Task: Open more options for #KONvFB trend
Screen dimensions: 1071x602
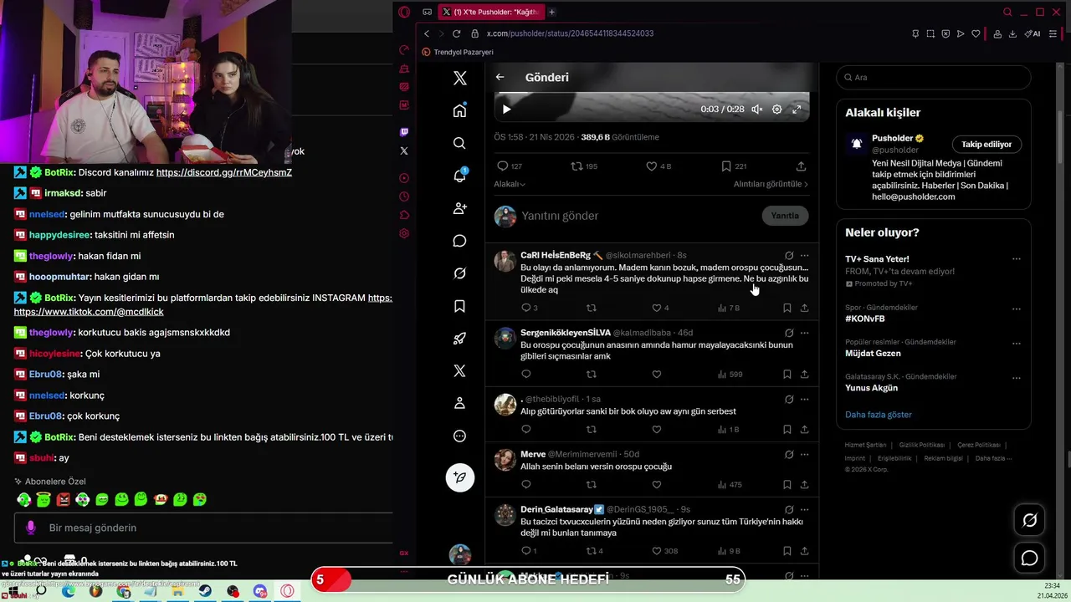Action: (x=1016, y=309)
